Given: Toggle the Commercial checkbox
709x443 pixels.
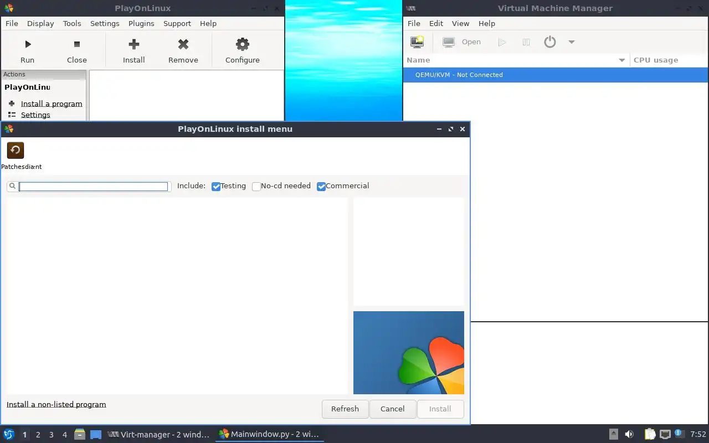Looking at the screenshot, I should point(321,187).
